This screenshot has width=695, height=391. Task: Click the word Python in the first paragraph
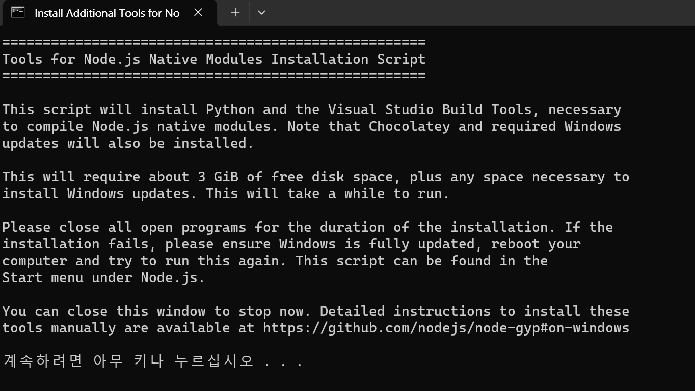(230, 109)
